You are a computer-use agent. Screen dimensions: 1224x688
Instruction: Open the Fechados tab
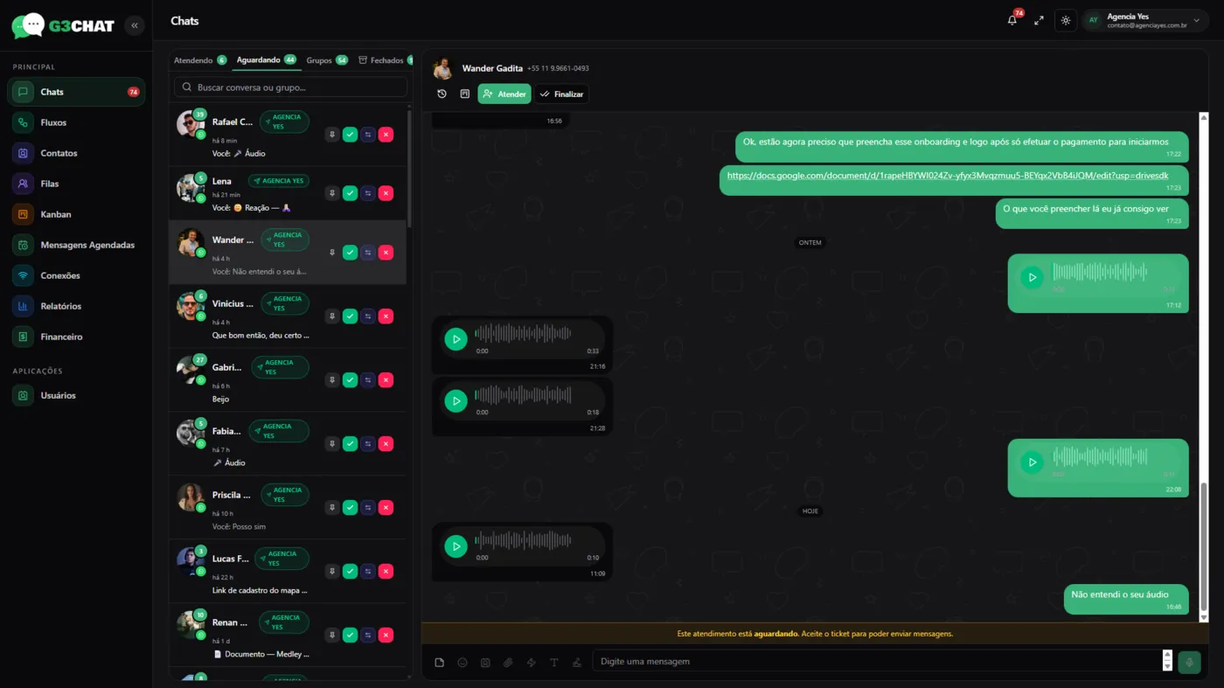pos(386,60)
